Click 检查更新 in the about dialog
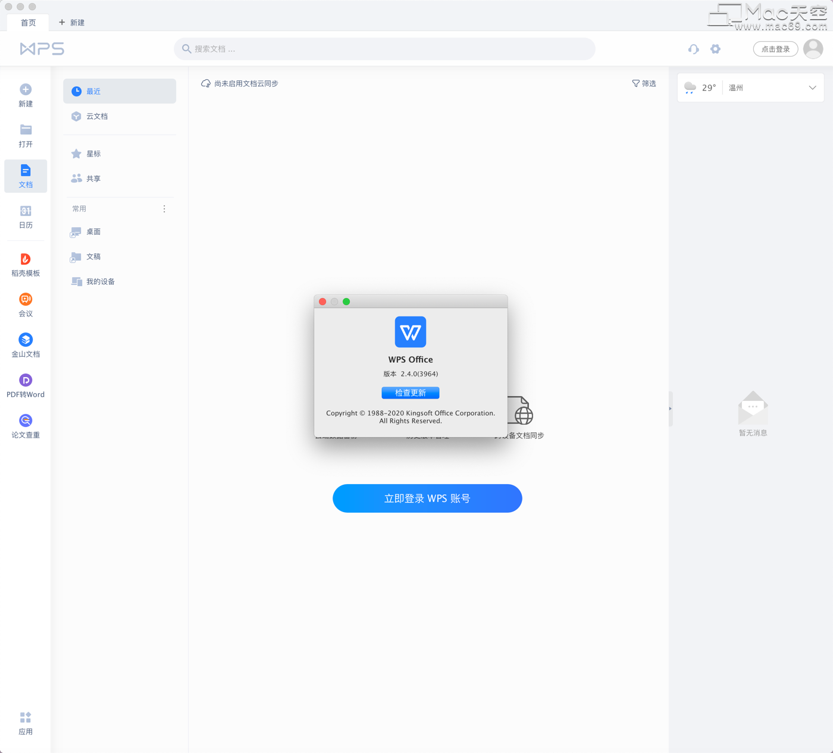Screen dimensions: 833x753 pyautogui.click(x=411, y=393)
